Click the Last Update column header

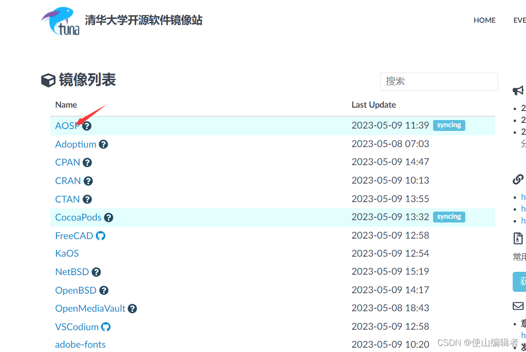pyautogui.click(x=373, y=105)
